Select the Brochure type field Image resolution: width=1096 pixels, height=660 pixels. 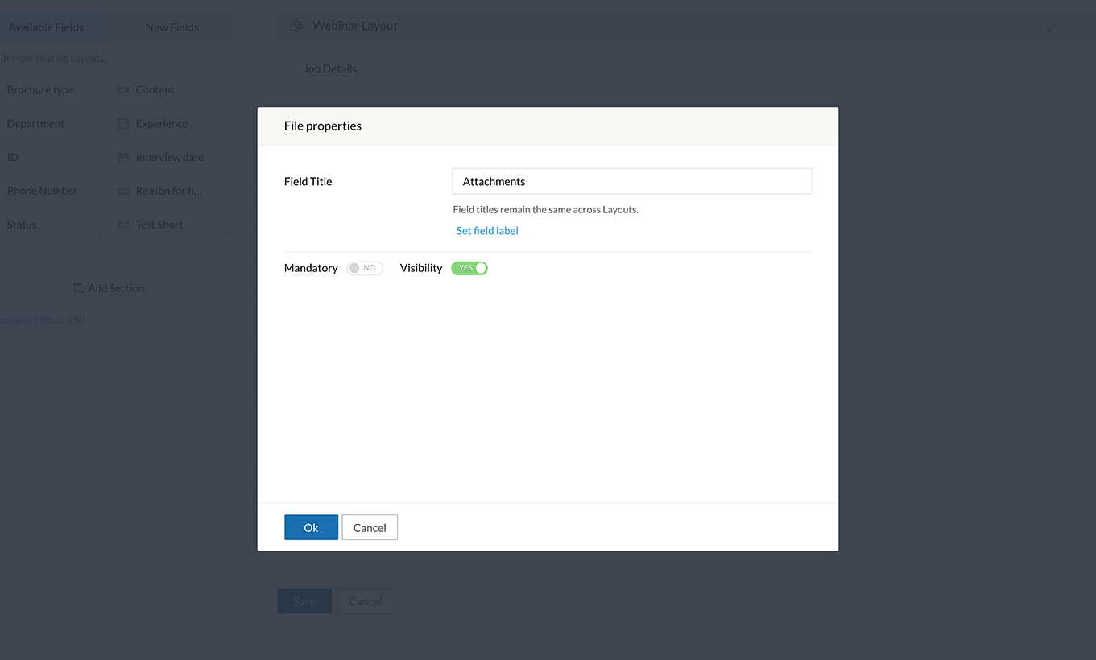(50, 90)
